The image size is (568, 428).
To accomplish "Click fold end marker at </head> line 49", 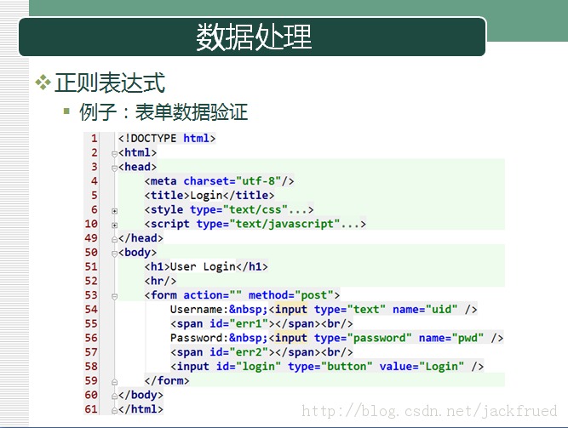I will pyautogui.click(x=114, y=239).
